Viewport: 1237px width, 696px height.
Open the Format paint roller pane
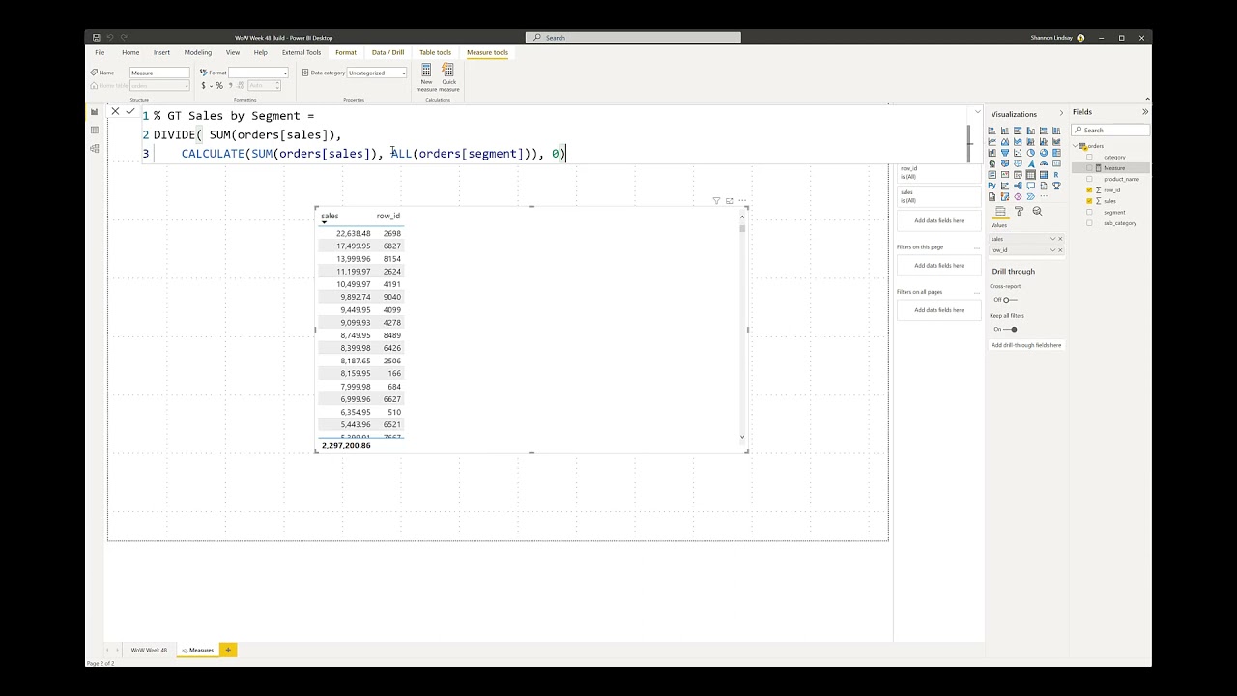pos(1019,211)
